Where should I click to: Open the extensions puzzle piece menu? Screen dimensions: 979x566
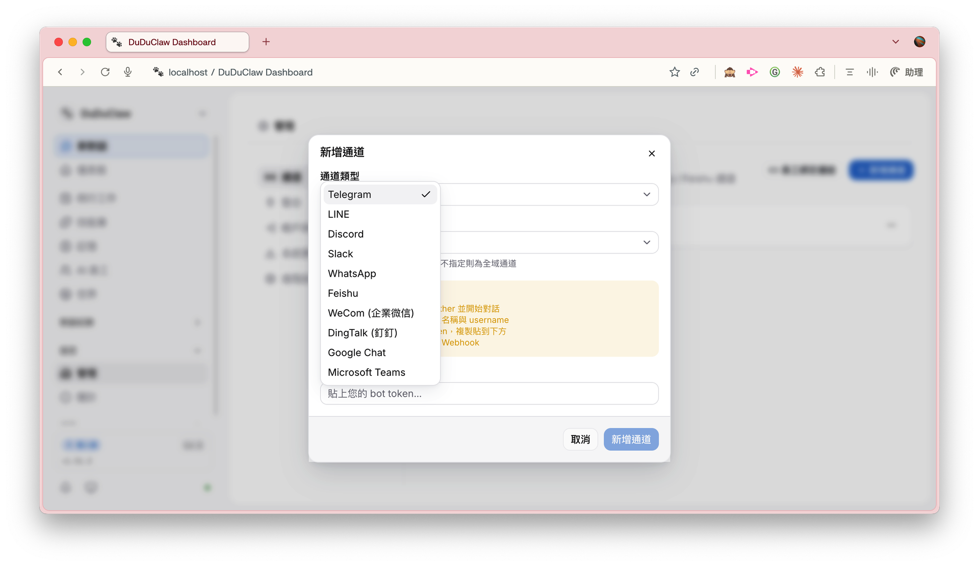820,72
